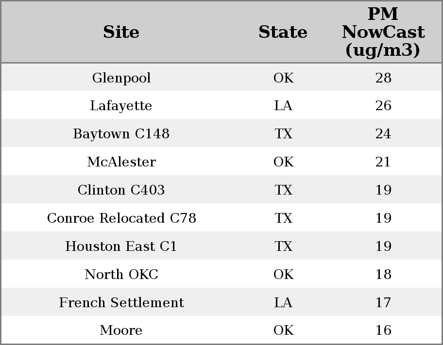The width and height of the screenshot is (443, 345).
Task: Click the OK state cell for Moore
Action: (x=283, y=330)
